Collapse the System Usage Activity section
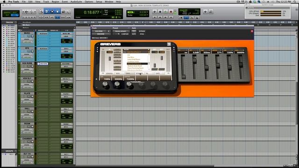Image resolution: width=299 pixels, height=168 pixels. click(247, 8)
